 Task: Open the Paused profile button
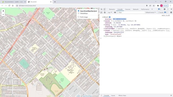point(164,6)
